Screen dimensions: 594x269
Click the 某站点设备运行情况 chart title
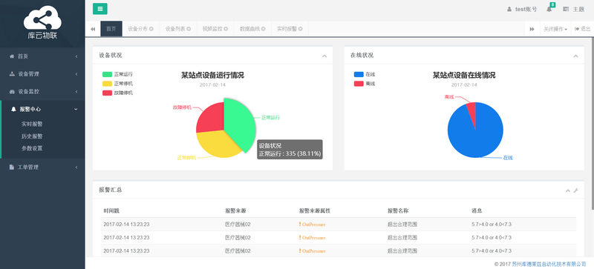pyautogui.click(x=212, y=76)
